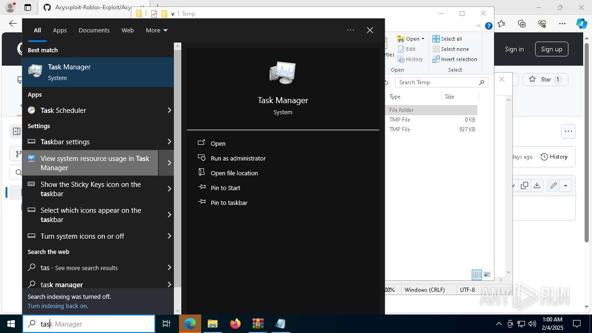Expand 'task manager' web result arrow
Screen dimensions: 592x333
point(169,284)
